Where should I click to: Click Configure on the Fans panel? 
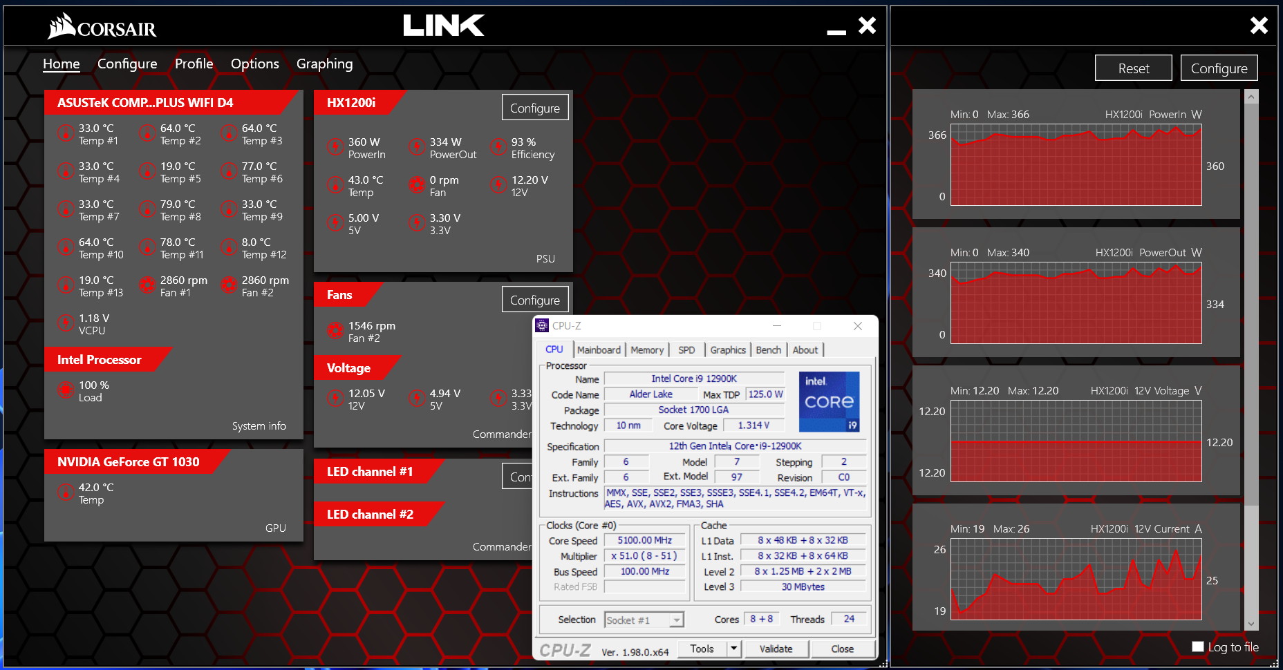coord(535,300)
